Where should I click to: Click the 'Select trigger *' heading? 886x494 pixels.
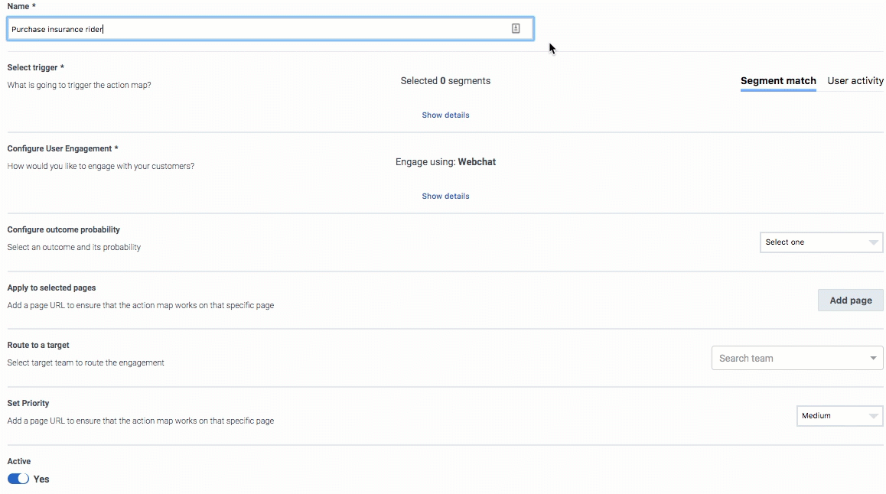click(x=36, y=68)
